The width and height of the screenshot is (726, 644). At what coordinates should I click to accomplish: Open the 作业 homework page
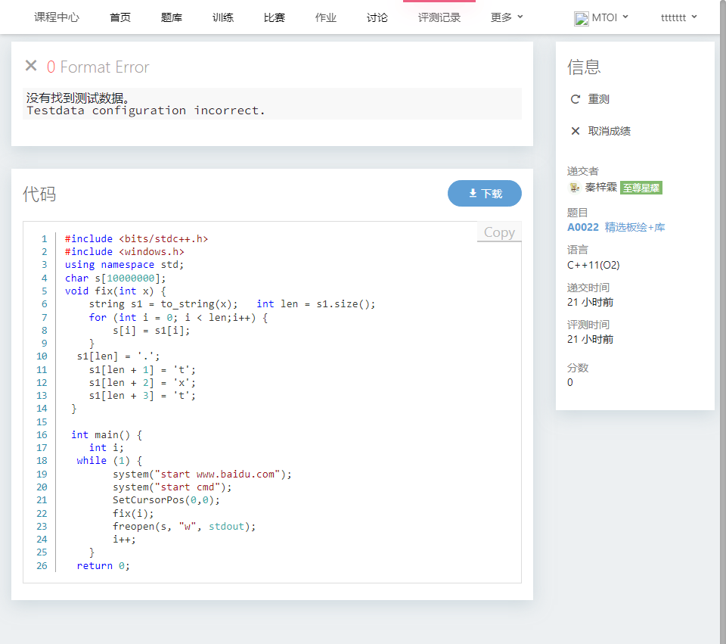(x=326, y=17)
